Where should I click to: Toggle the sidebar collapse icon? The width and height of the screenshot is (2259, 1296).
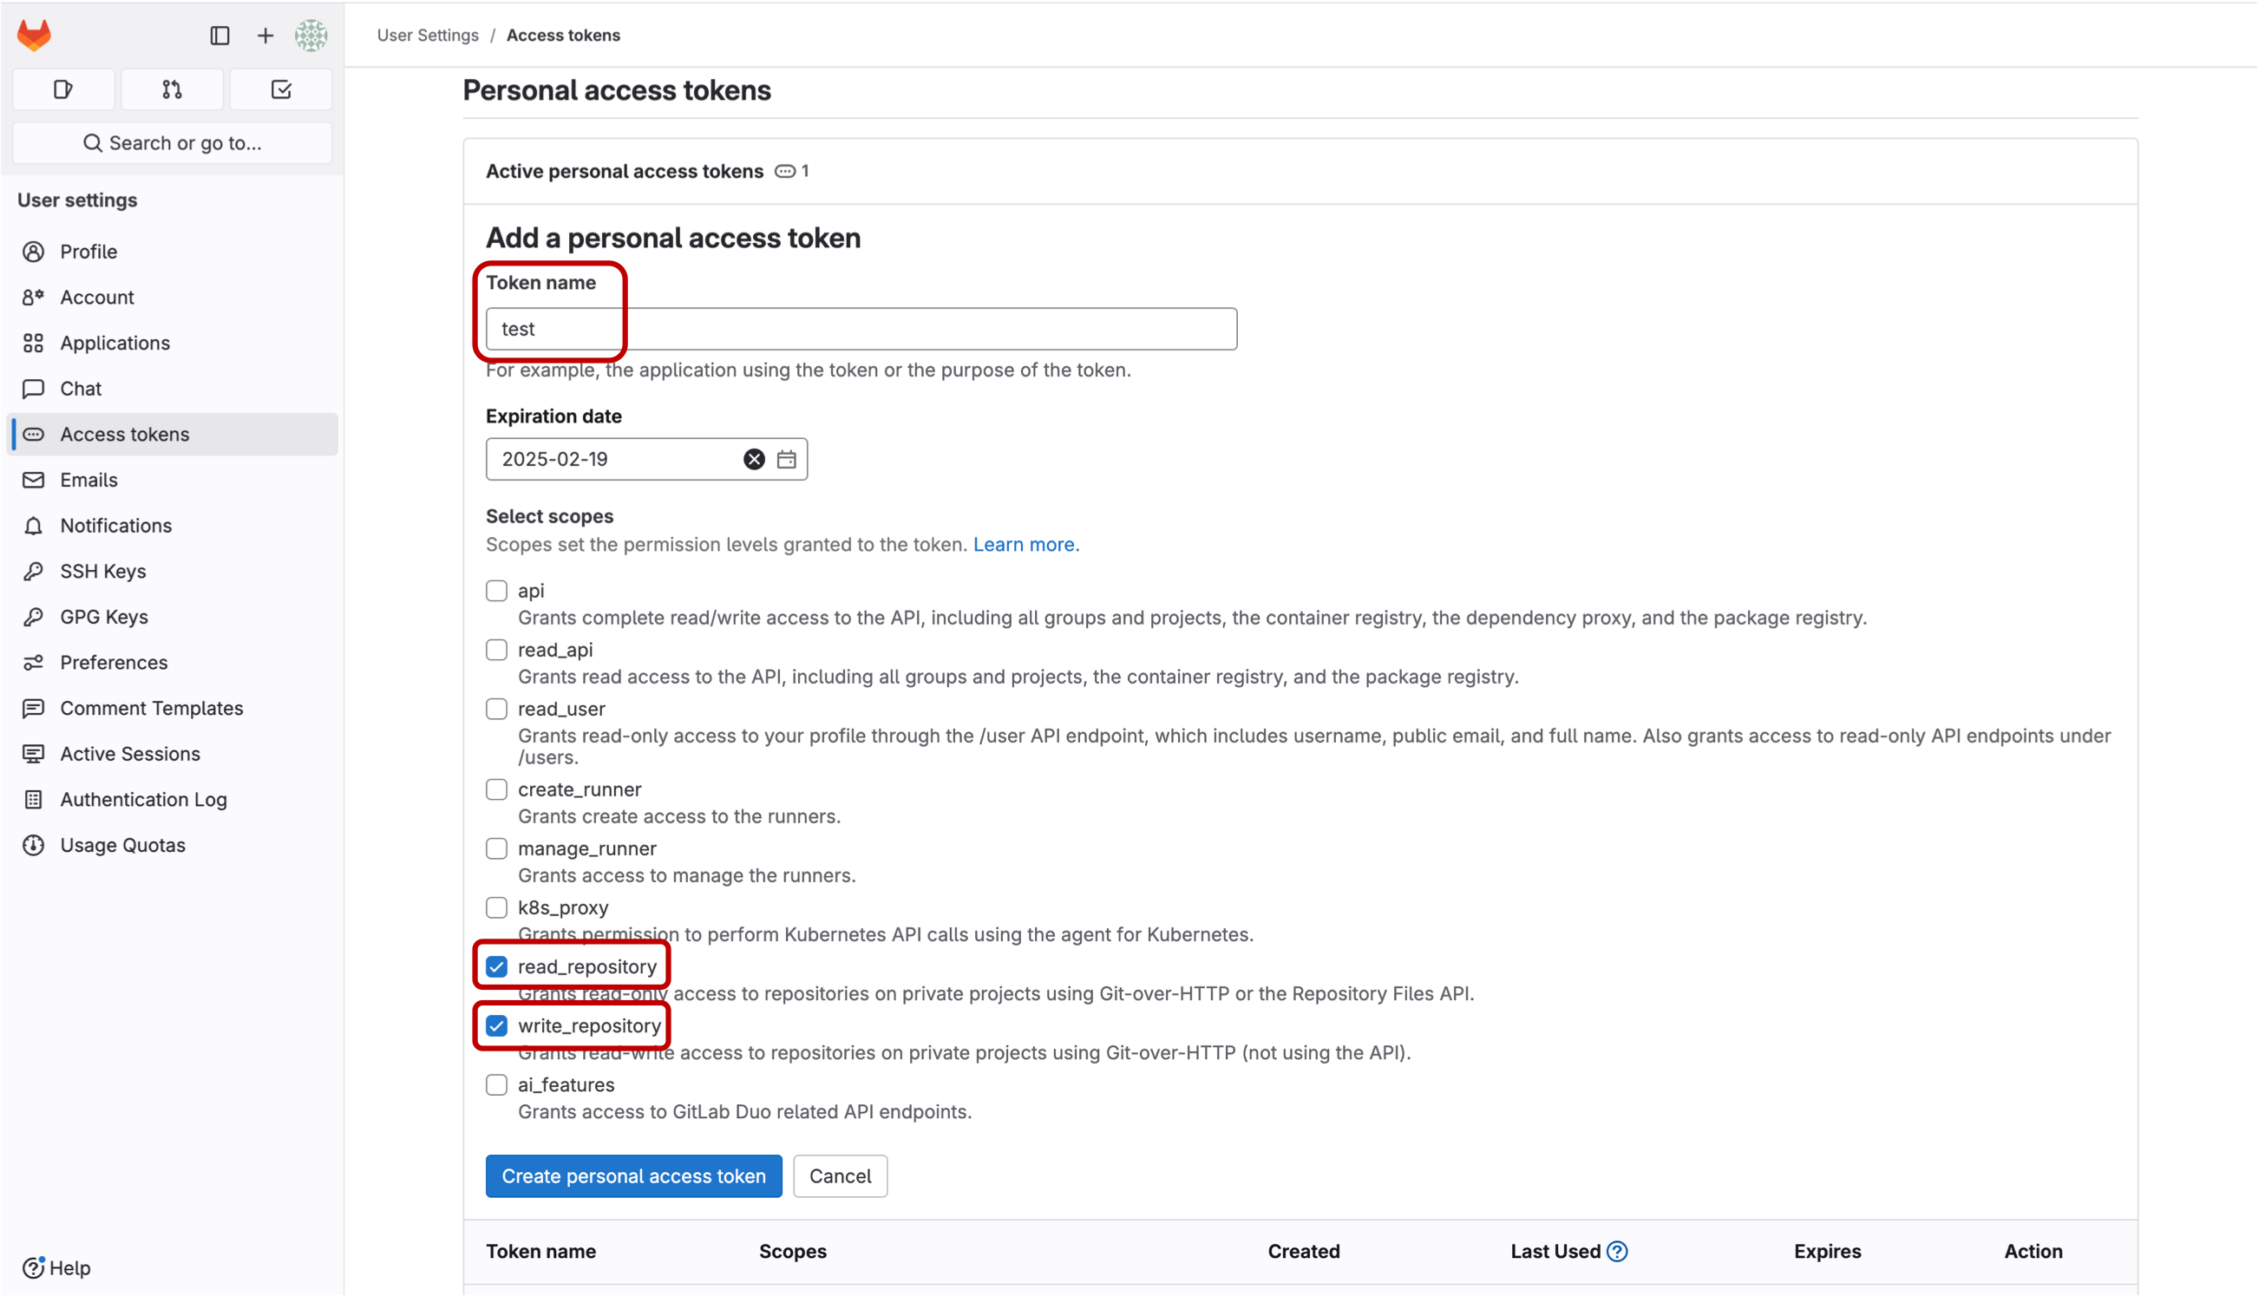pyautogui.click(x=219, y=36)
